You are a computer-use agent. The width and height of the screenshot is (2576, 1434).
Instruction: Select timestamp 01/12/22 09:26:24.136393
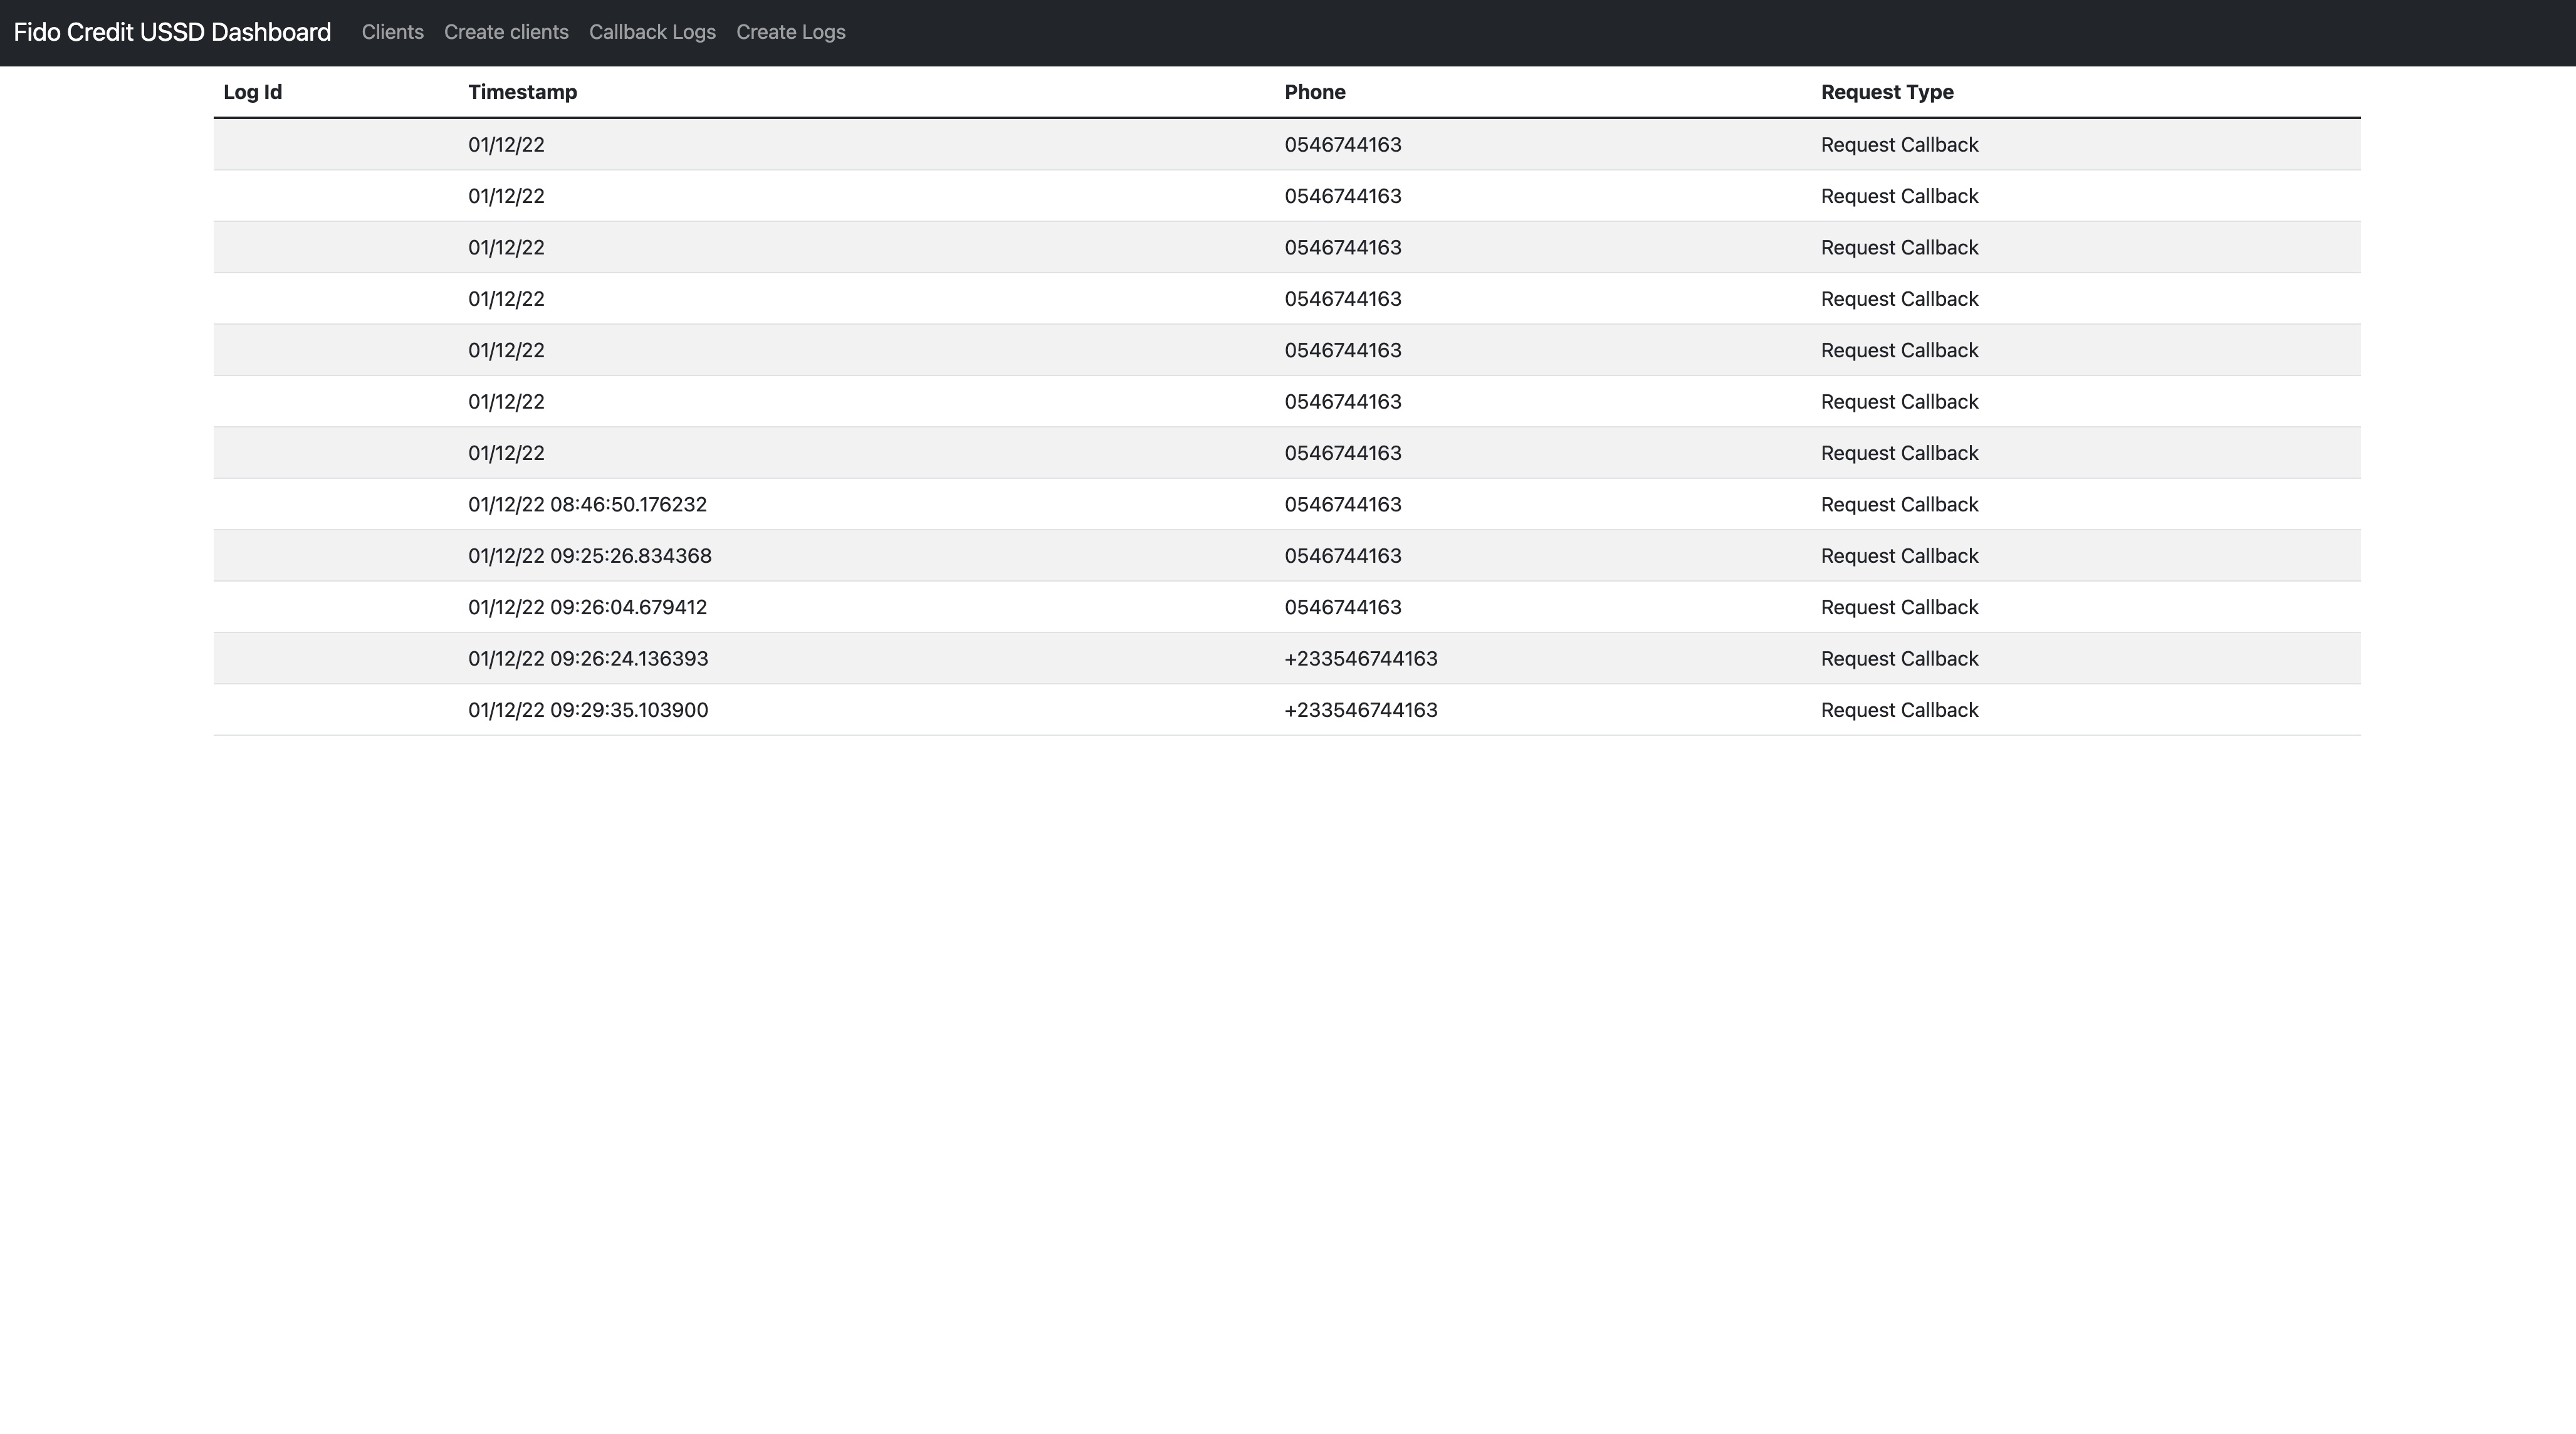[587, 659]
